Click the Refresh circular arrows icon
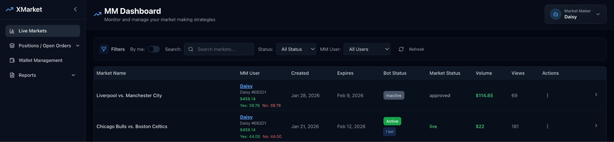 click(x=401, y=49)
